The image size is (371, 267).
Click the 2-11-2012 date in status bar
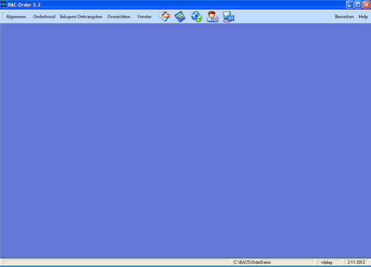pyautogui.click(x=355, y=262)
